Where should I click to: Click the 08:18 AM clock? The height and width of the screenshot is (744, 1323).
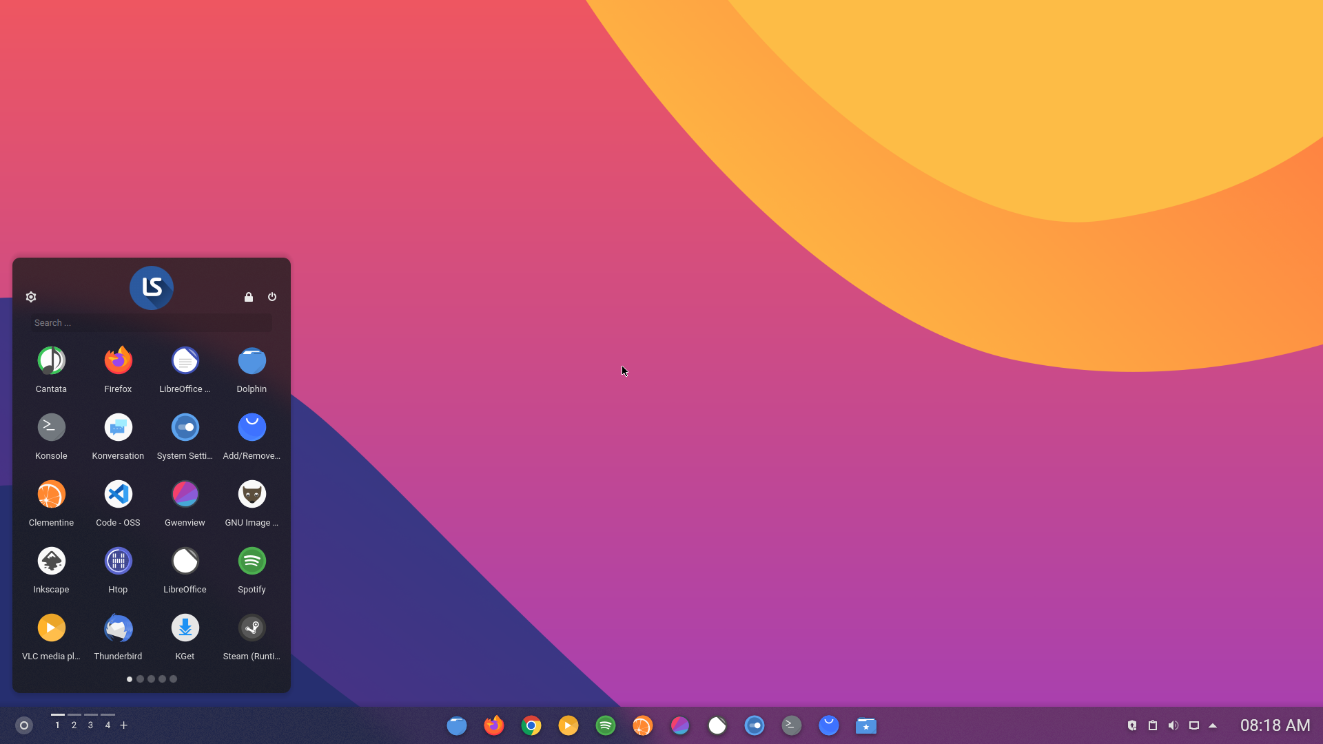pos(1275,725)
